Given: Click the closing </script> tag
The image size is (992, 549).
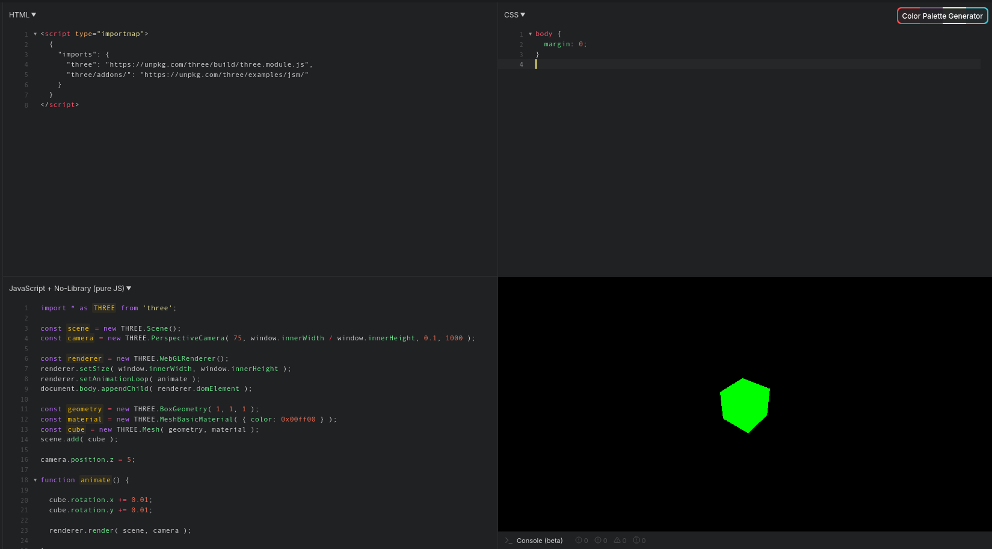Looking at the screenshot, I should point(60,105).
